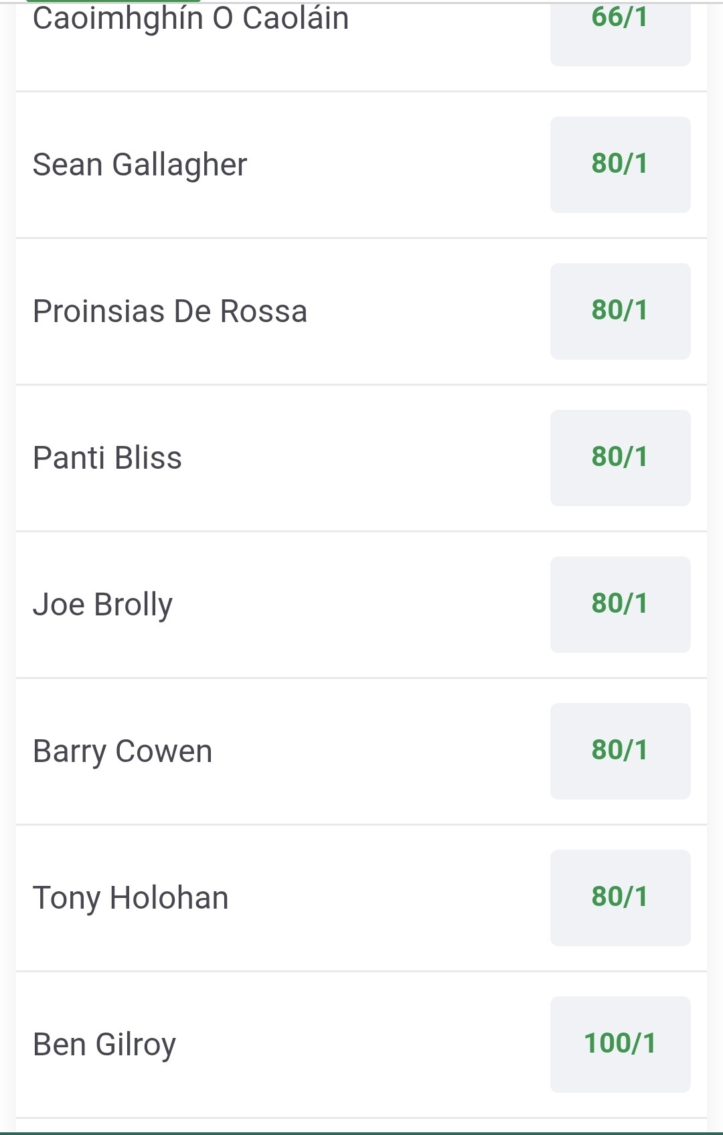
Task: Pick Sean Gallagher at 80/1 odds
Action: [x=620, y=165]
